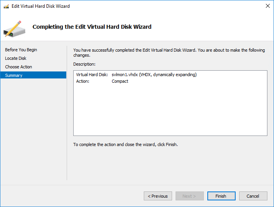Viewport: 274px width, 207px height.
Task: Click Finish to compact the disk
Action: tap(221, 196)
